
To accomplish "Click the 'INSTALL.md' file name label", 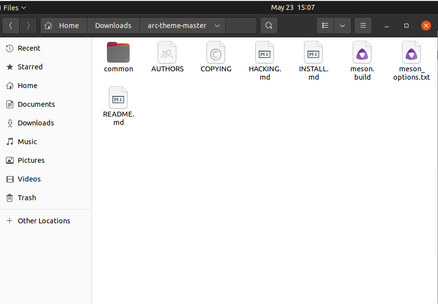I will pos(314,73).
